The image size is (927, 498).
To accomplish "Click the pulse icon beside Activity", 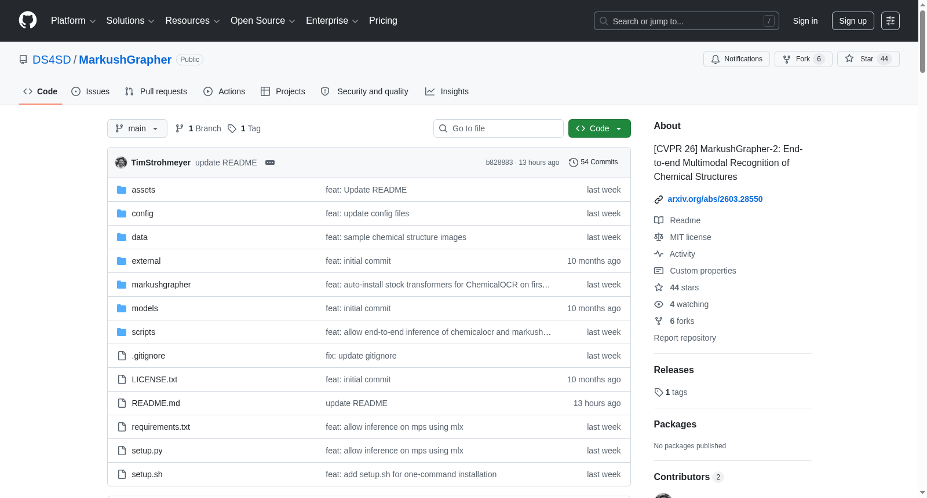I will [x=659, y=254].
